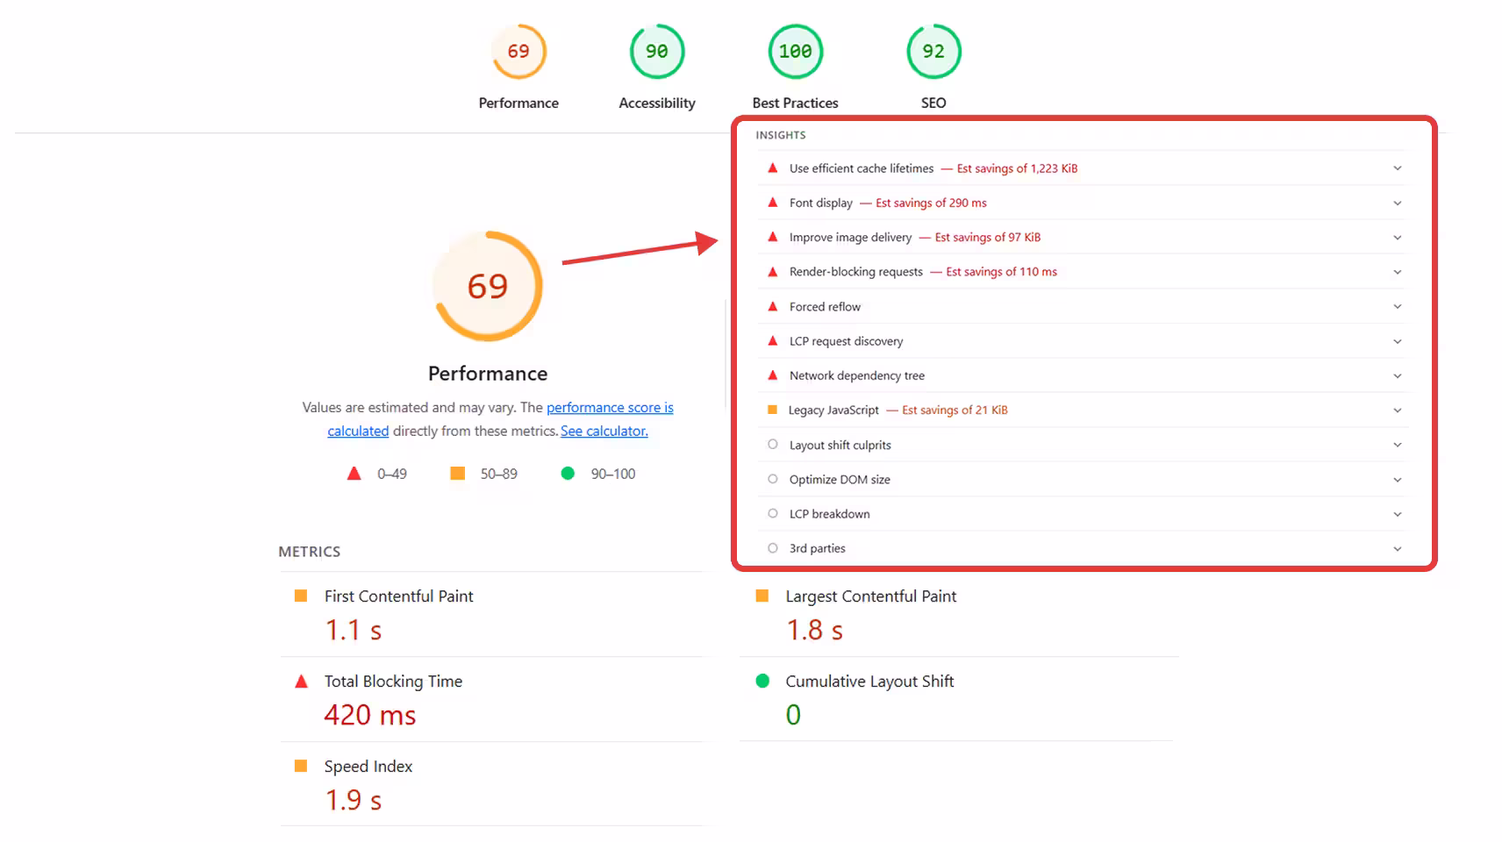Click the large 69 Performance gauge
This screenshot has width=1502, height=842.
(488, 286)
